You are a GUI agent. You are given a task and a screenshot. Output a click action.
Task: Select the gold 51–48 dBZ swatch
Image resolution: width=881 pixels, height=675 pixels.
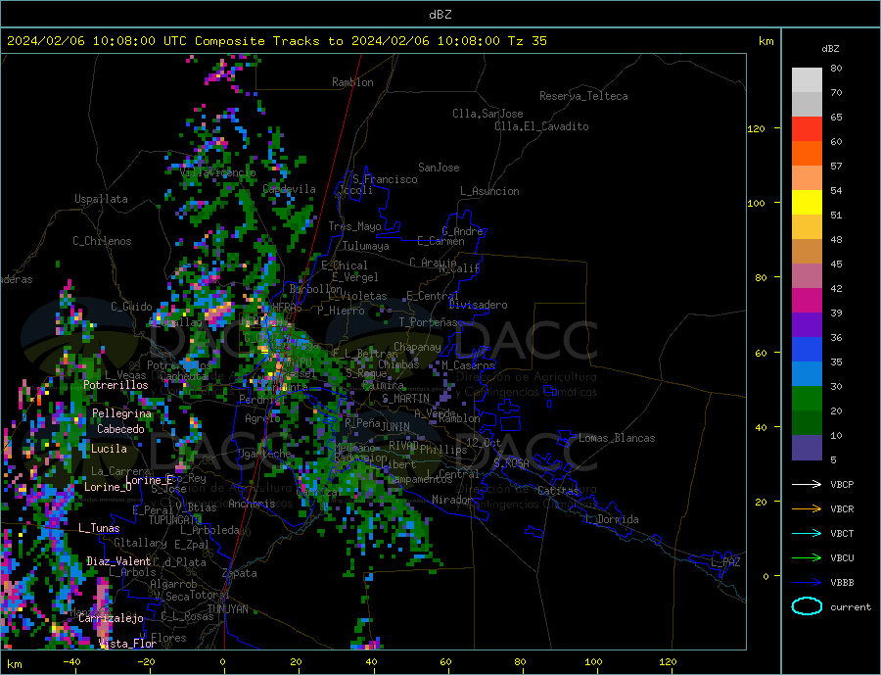pos(807,226)
